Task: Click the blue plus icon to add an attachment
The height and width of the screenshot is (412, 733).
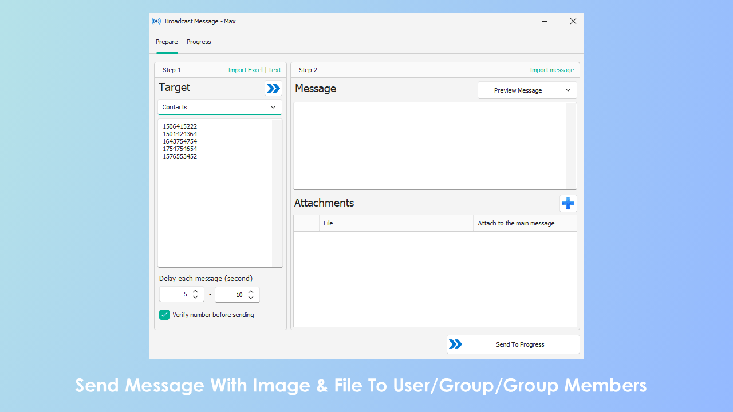Action: coord(568,203)
